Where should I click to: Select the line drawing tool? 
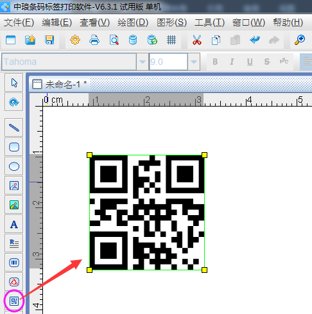14,128
